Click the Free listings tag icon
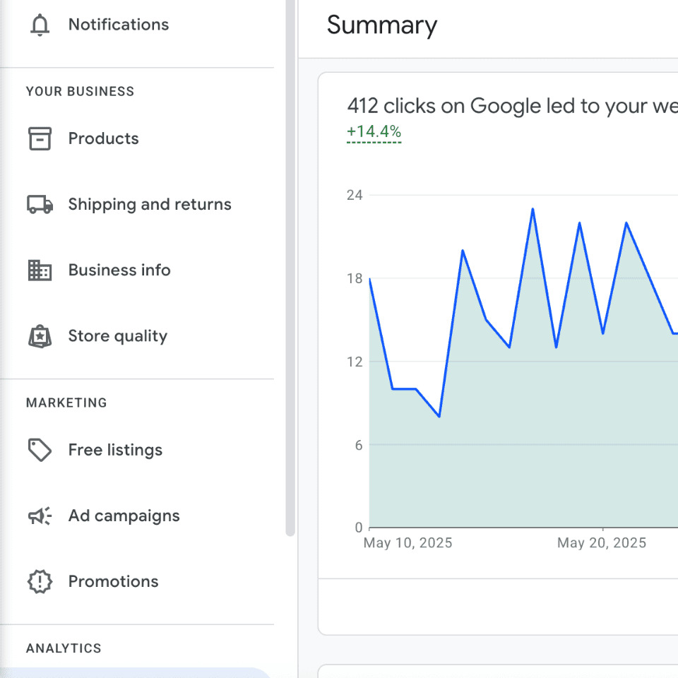This screenshot has height=678, width=678. pos(40,450)
